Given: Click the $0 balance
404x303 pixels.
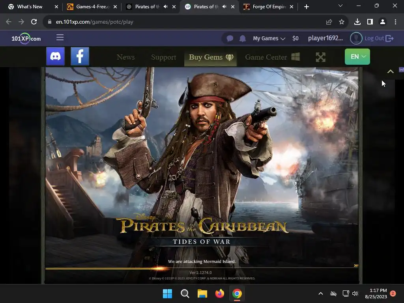Looking at the screenshot, I should (296, 38).
